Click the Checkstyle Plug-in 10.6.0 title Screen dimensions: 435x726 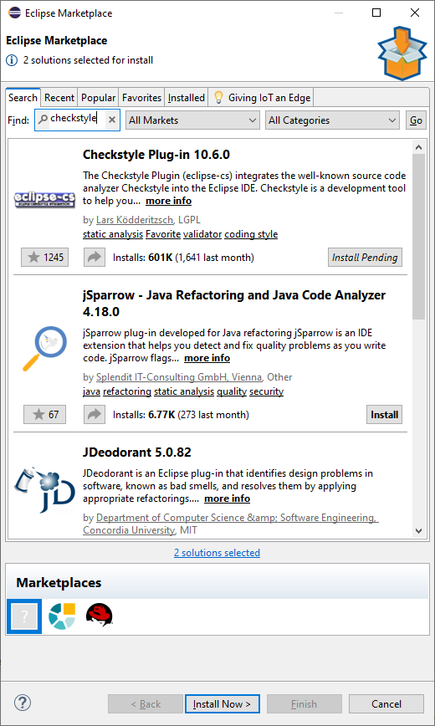(156, 155)
